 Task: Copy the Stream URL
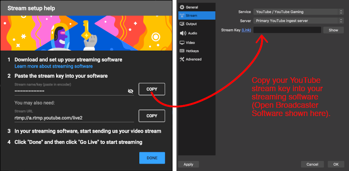(152, 116)
